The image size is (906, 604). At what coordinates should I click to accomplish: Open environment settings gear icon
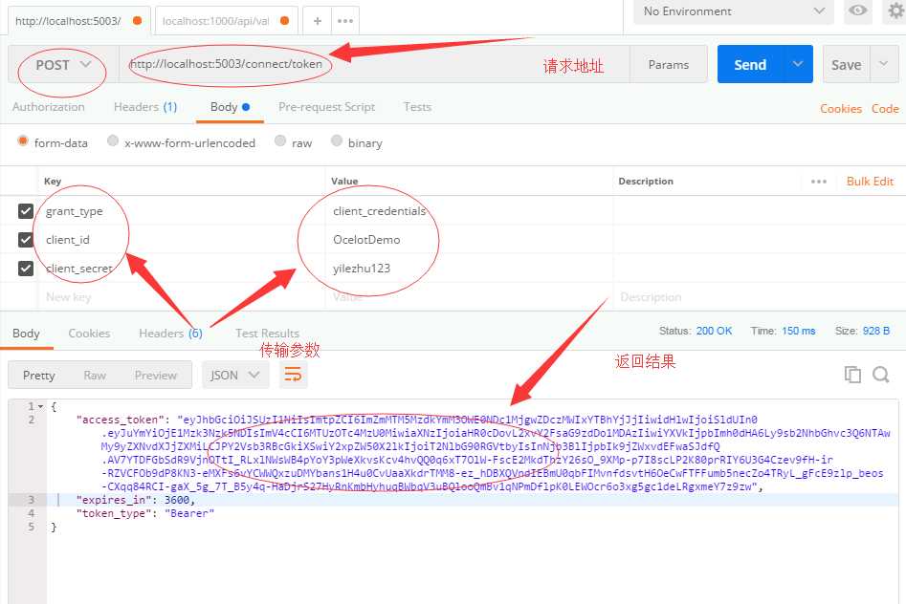895,11
